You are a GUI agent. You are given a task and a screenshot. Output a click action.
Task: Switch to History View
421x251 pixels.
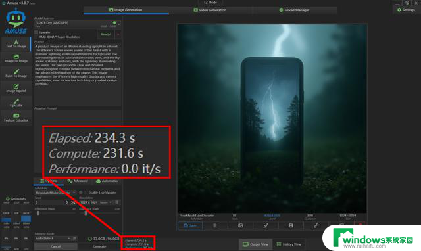(x=289, y=244)
